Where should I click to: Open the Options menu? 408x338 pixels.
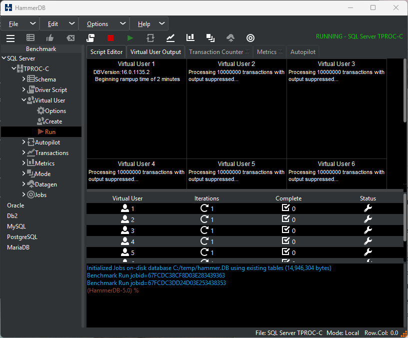point(97,24)
